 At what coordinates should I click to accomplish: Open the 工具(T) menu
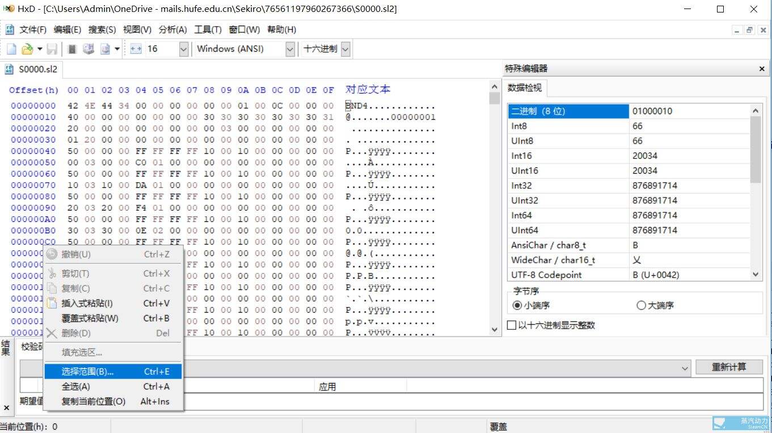[208, 30]
